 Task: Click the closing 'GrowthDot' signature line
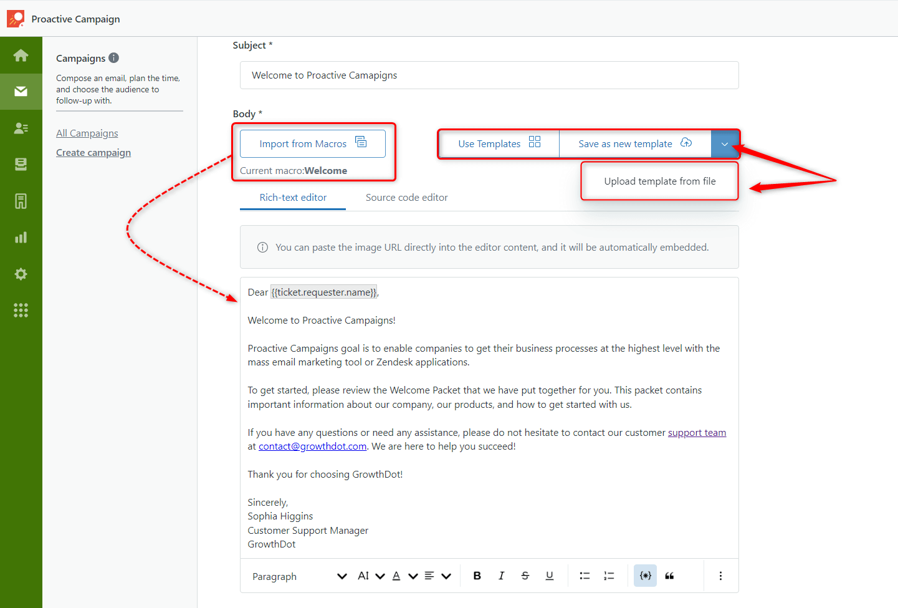[x=272, y=544]
